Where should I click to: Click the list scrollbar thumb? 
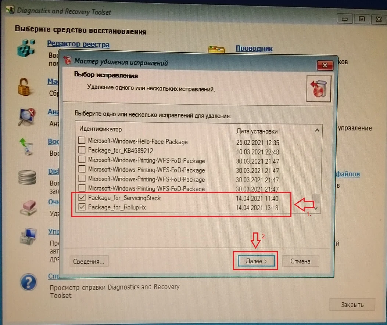coord(316,198)
